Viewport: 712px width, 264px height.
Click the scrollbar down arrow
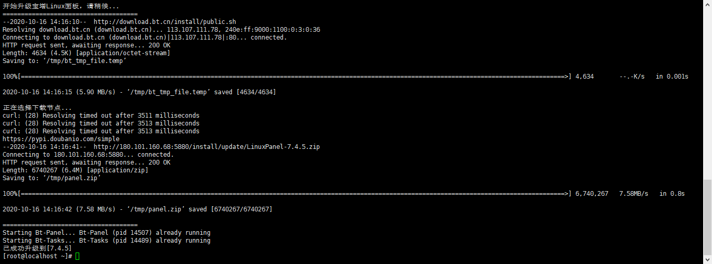[707, 260]
